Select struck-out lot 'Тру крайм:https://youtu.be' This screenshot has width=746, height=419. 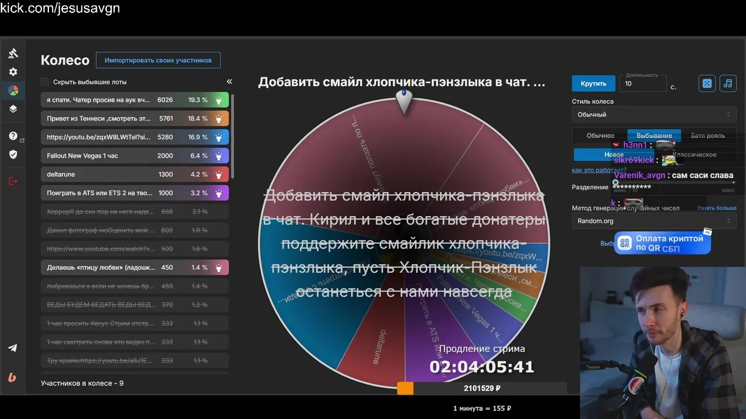tap(135, 361)
